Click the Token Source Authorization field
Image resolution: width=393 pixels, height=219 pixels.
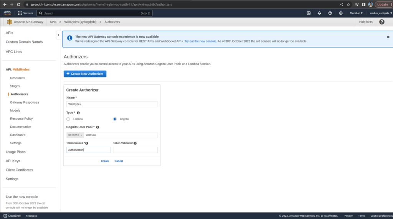(89, 150)
